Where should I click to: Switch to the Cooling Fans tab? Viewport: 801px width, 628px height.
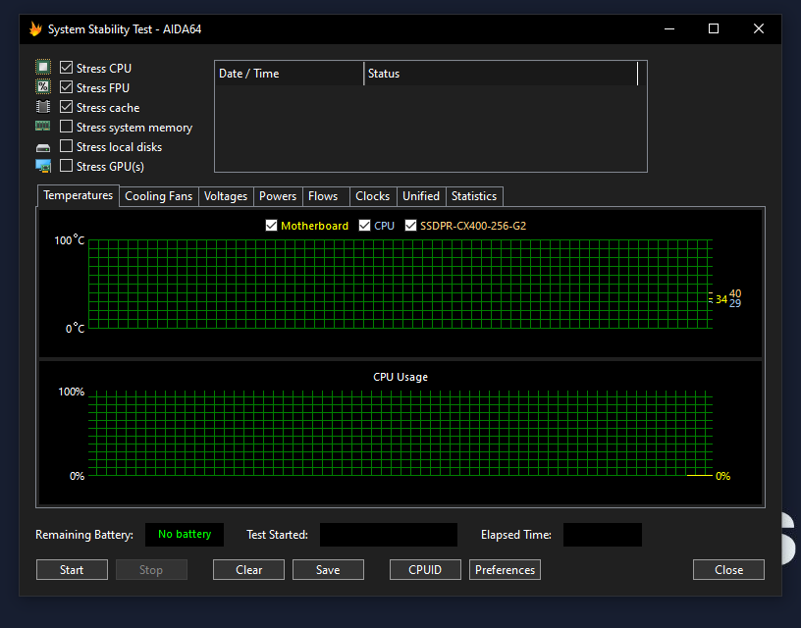coord(158,196)
